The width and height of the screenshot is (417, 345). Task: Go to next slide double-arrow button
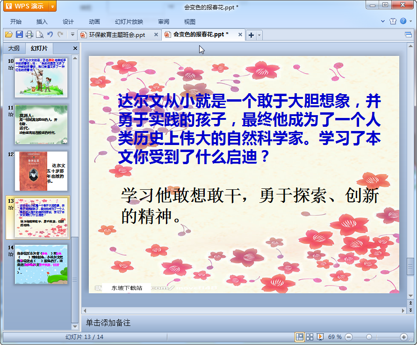pos(410,310)
